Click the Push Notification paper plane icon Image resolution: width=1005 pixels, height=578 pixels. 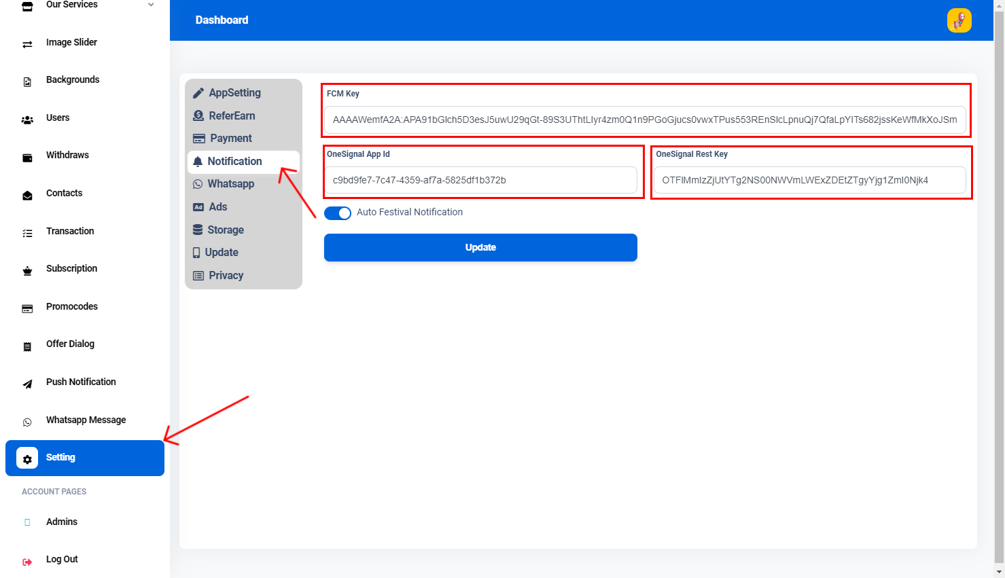pyautogui.click(x=27, y=384)
